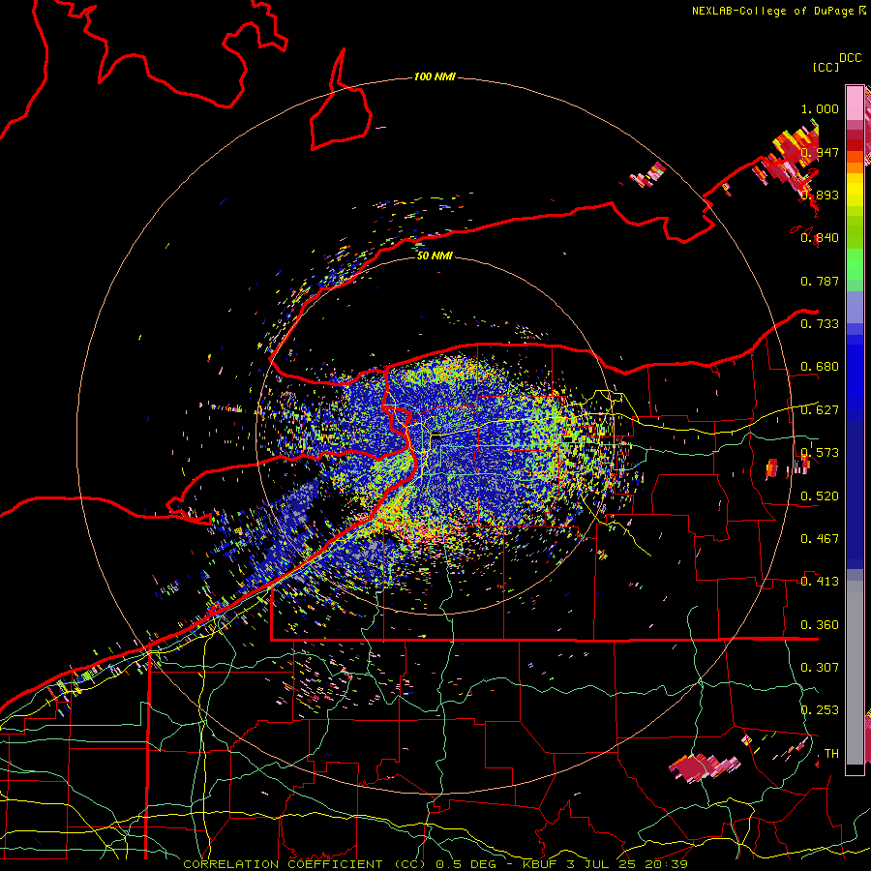
Task: Select the 0.253 scale value
Action: (820, 710)
